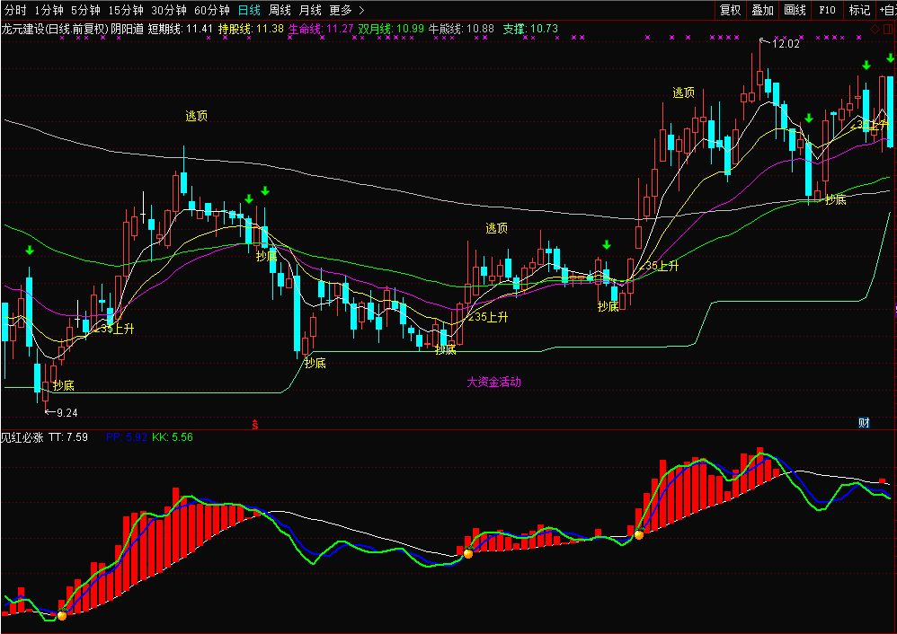Select the first orange signal dot in 见红必涨
Viewport: 897px width, 634px height.
tap(62, 616)
